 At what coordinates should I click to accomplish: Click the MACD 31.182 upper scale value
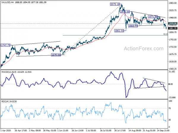[172, 72]
